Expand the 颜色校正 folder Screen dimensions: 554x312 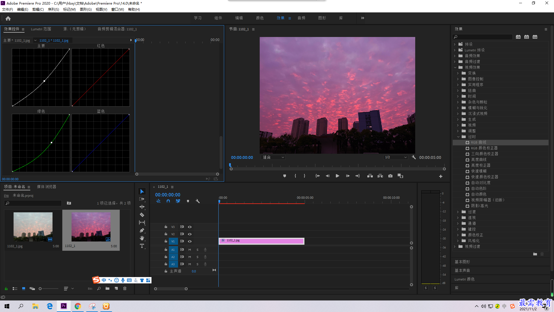pyautogui.click(x=458, y=235)
